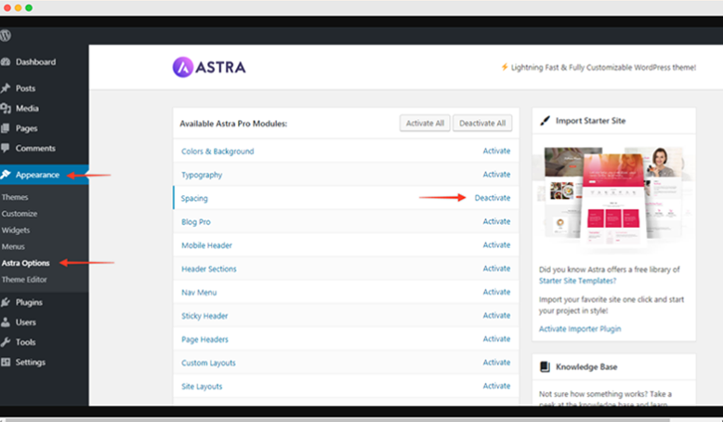Open the Users menu

pyautogui.click(x=25, y=322)
